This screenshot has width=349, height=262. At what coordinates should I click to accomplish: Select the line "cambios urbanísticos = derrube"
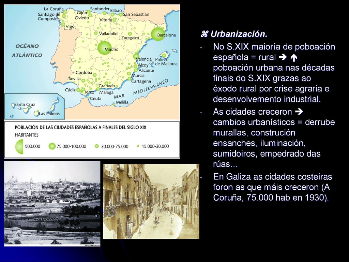coord(274,122)
